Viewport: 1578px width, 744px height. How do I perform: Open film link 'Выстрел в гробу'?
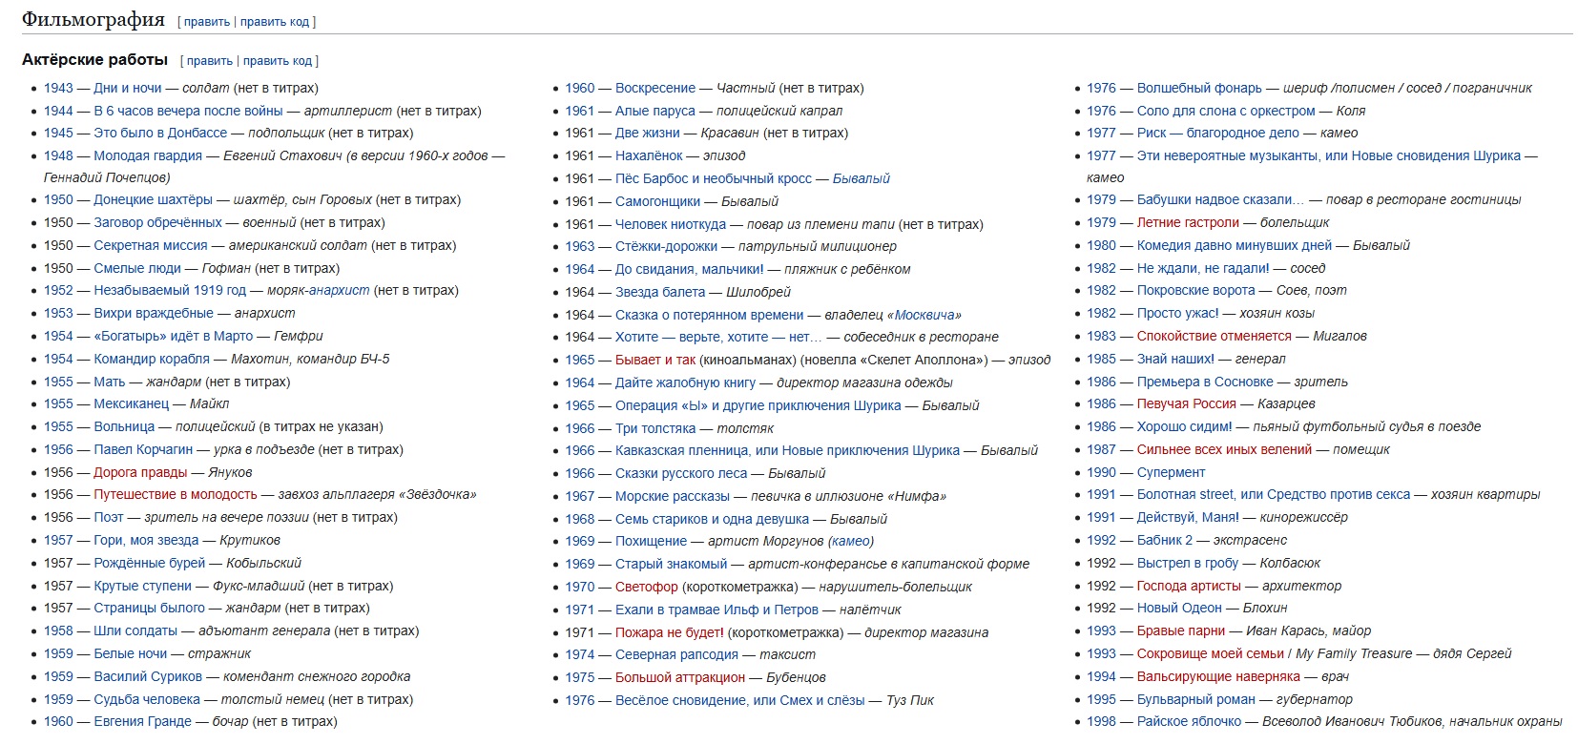click(x=1188, y=563)
